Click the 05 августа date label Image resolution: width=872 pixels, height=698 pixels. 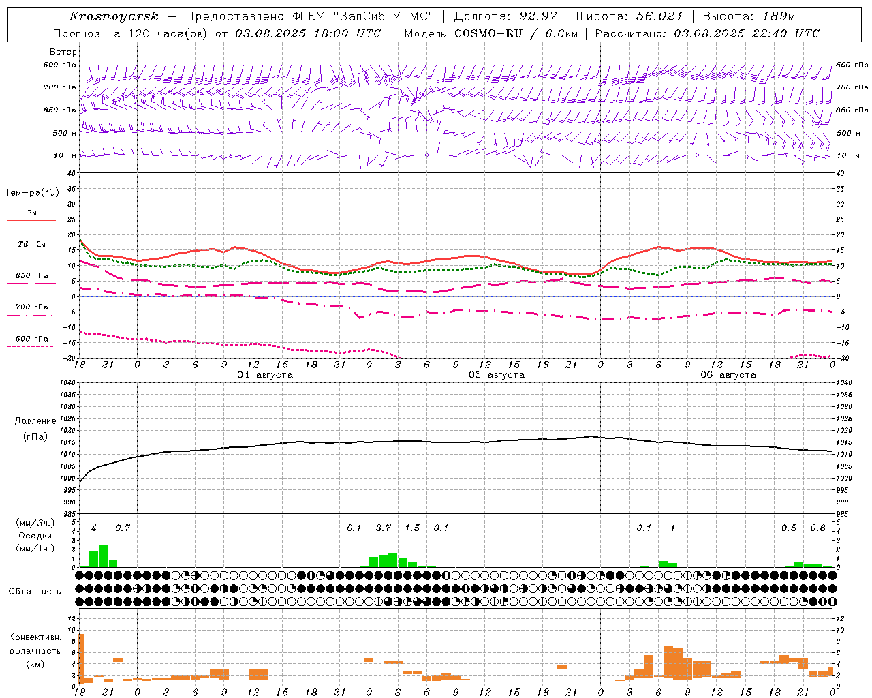pos(497,375)
